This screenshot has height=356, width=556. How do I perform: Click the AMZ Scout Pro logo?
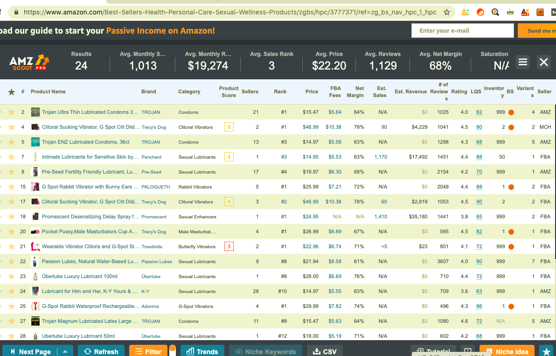pos(29,62)
